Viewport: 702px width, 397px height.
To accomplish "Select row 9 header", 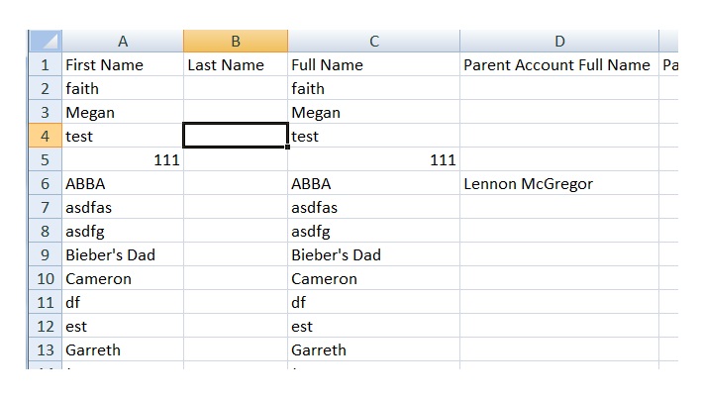I will [x=46, y=254].
